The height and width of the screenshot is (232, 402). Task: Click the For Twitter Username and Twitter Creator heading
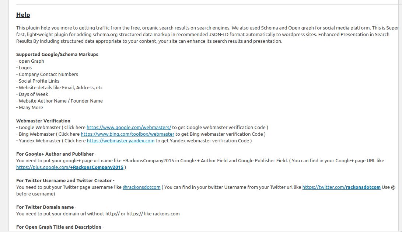pyautogui.click(x=64, y=180)
